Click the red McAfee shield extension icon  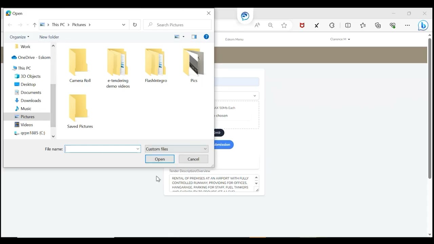pyautogui.click(x=302, y=25)
